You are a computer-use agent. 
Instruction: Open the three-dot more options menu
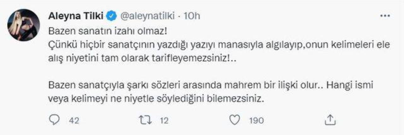coord(385,16)
